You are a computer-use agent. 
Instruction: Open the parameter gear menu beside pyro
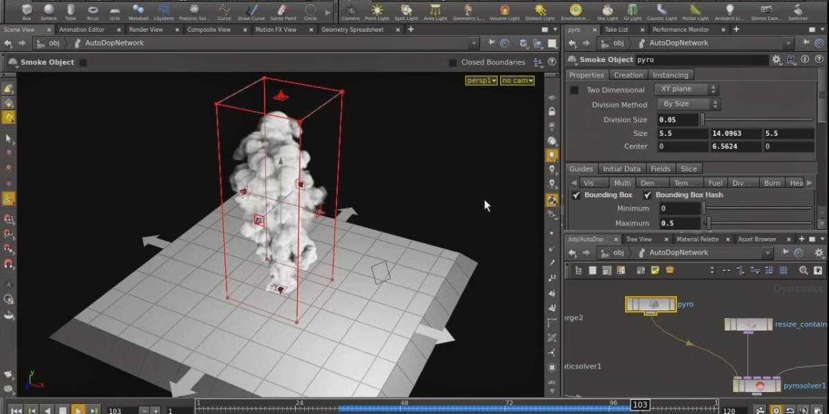[x=776, y=60]
